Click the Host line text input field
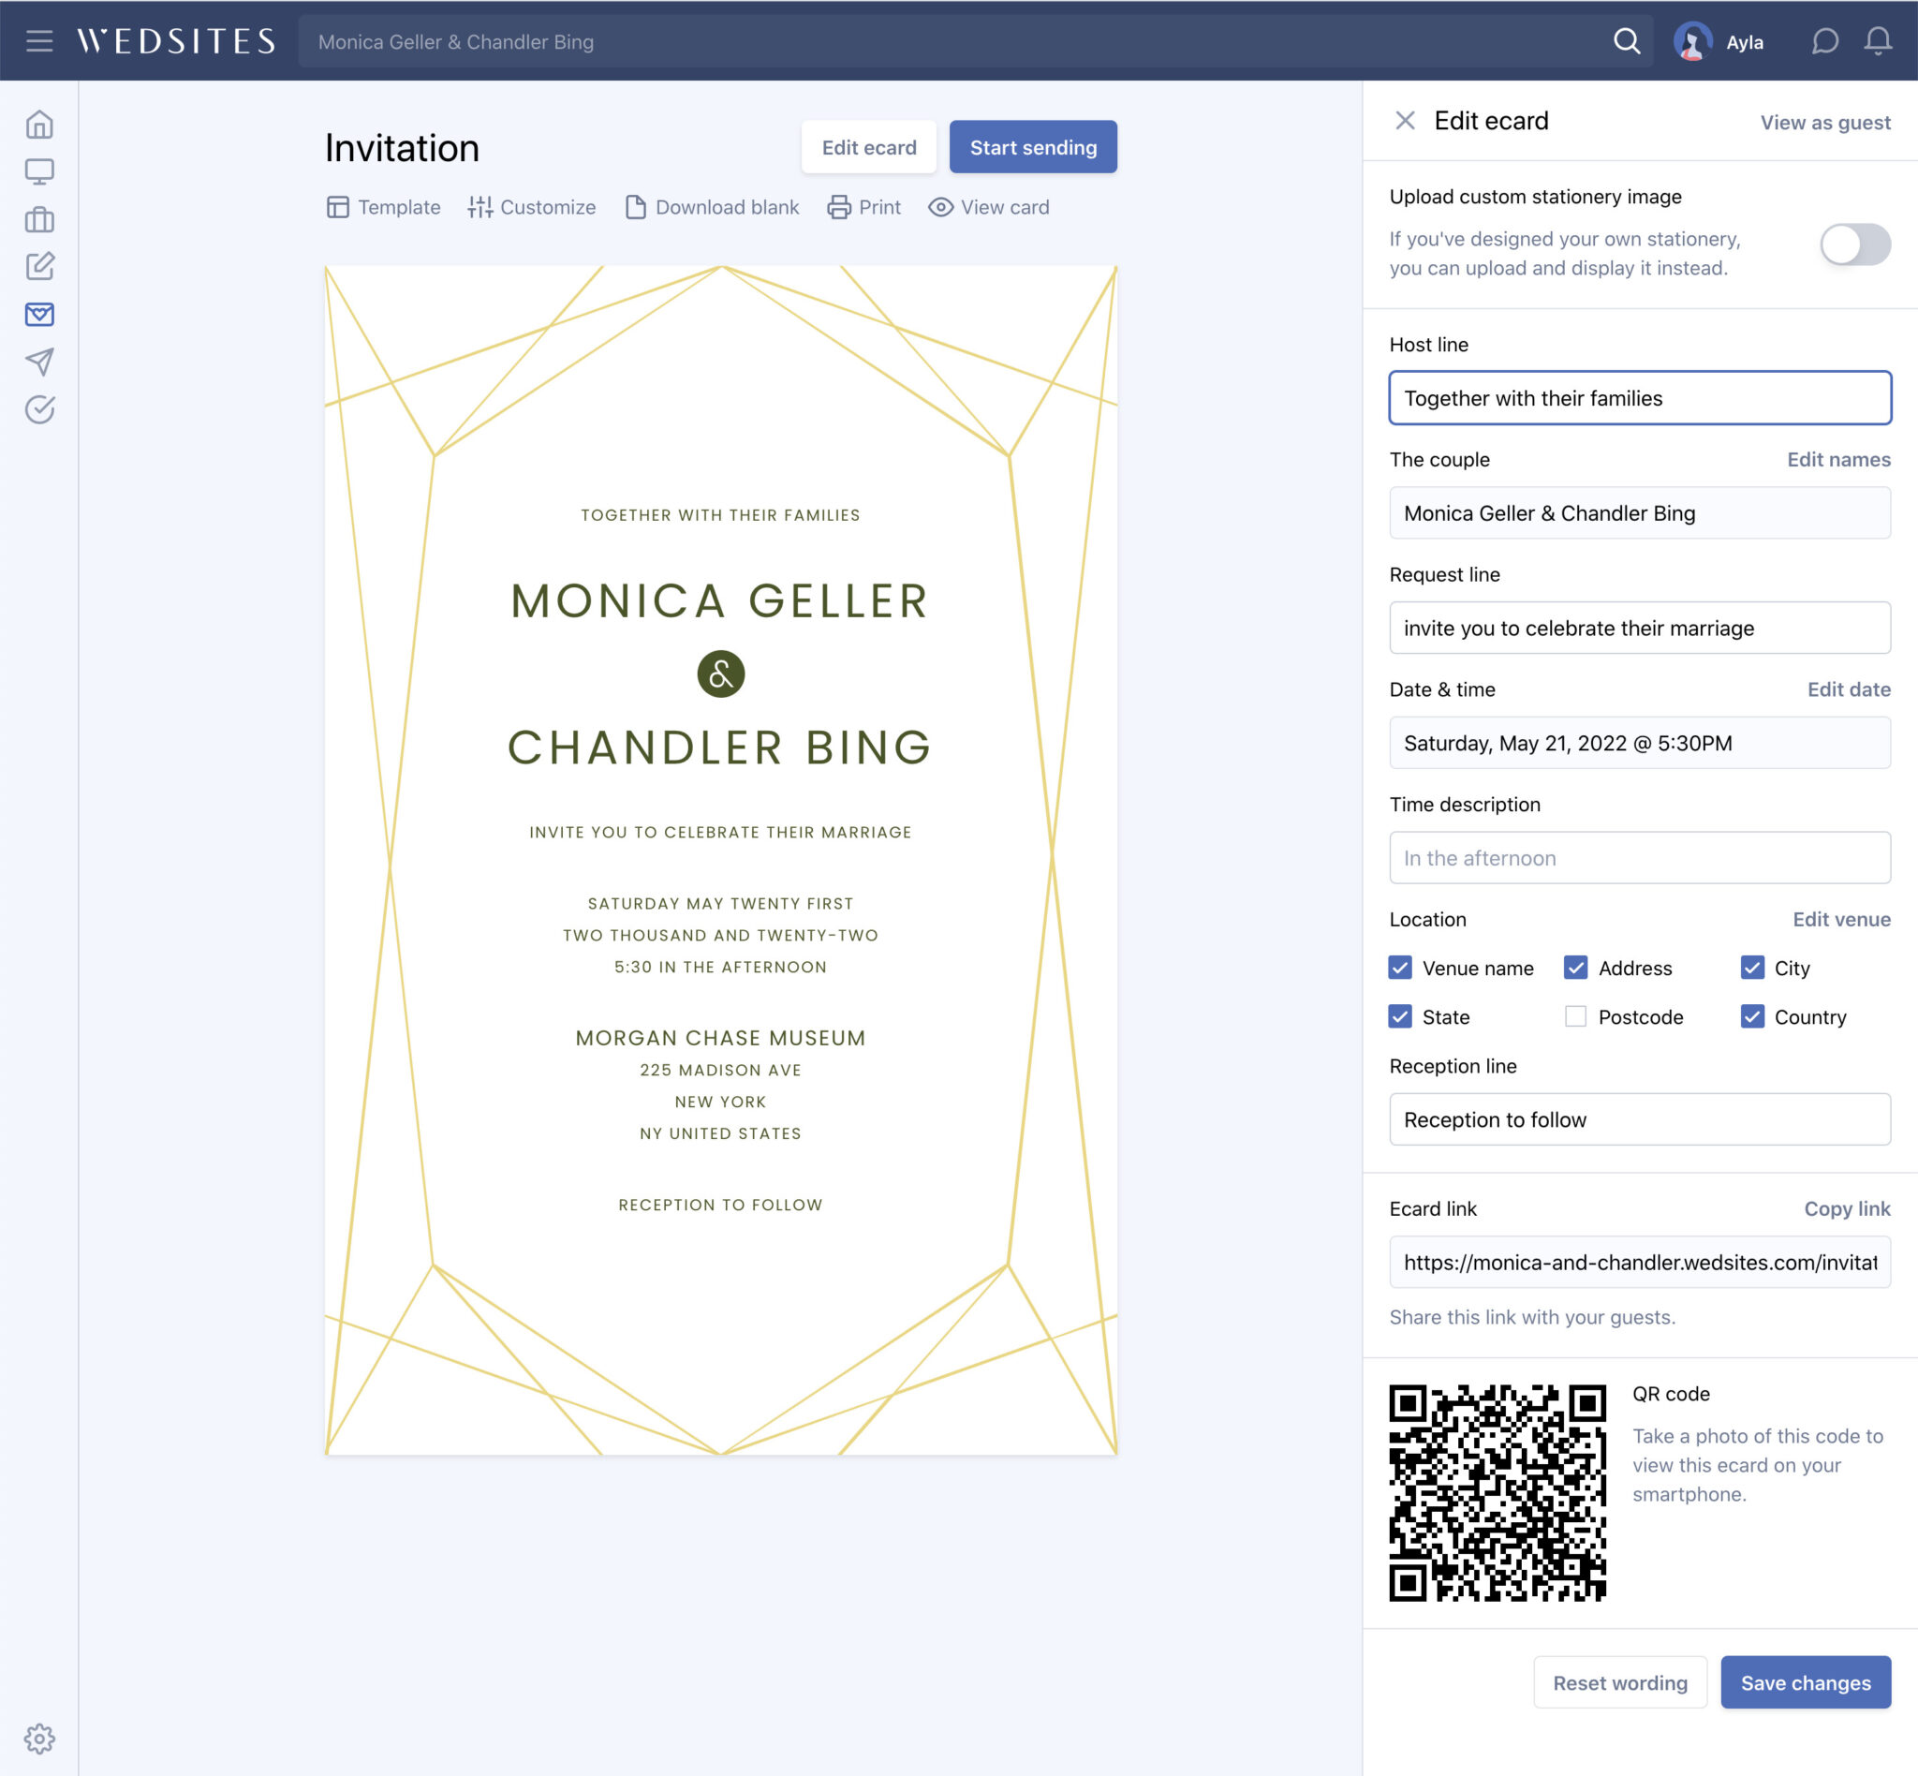This screenshot has width=1918, height=1776. tap(1639, 398)
